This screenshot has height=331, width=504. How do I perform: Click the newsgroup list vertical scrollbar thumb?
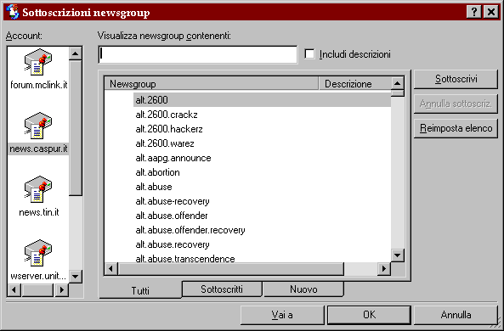[398, 93]
